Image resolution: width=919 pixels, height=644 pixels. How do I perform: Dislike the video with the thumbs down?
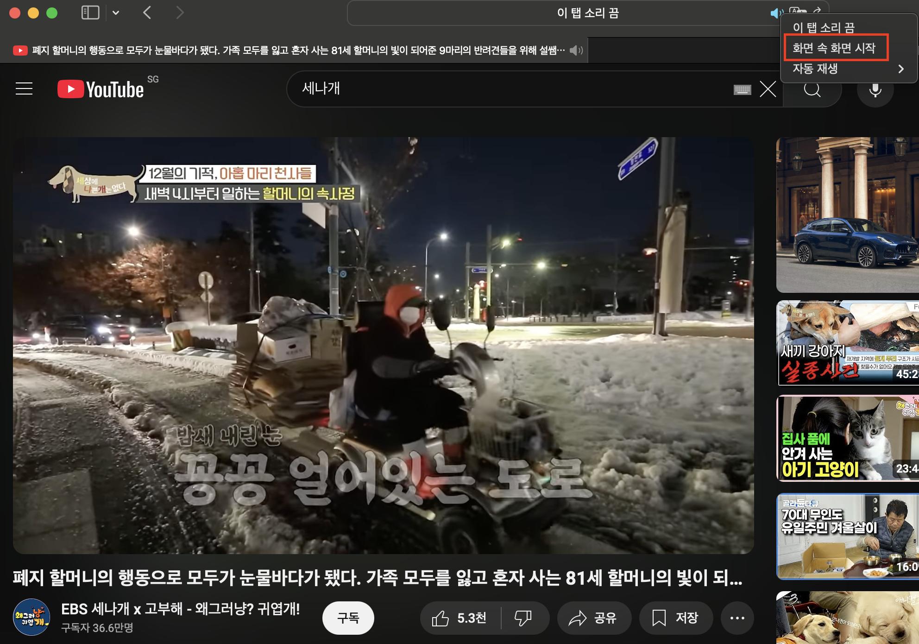(523, 618)
